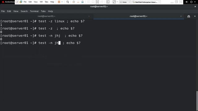The width and height of the screenshot is (198, 111).
Task: Select the second active root@server01 tab
Action: tap(139, 16)
